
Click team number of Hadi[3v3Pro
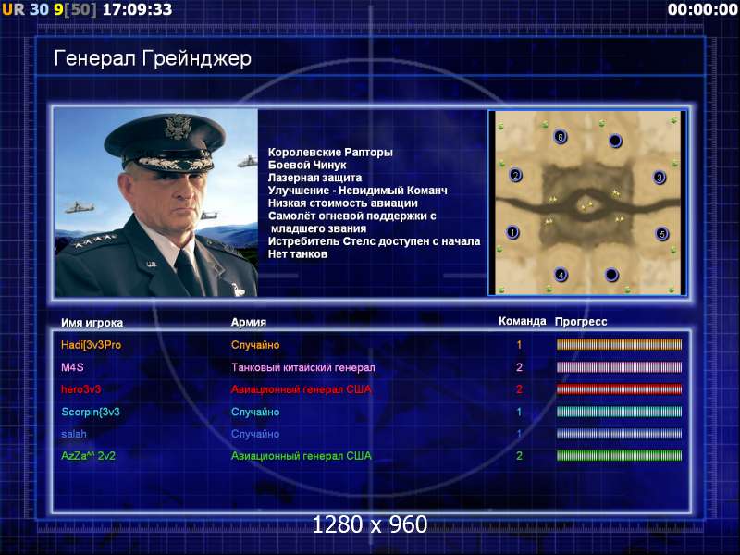point(519,345)
